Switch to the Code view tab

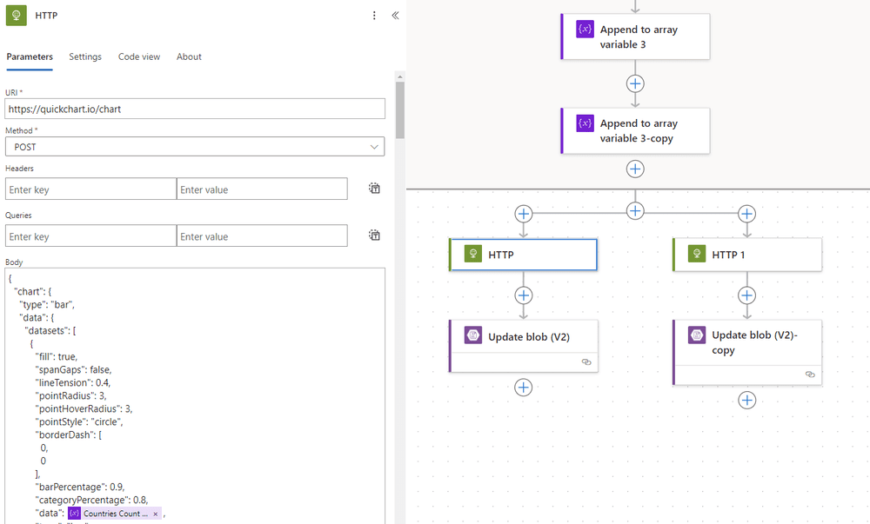[138, 56]
